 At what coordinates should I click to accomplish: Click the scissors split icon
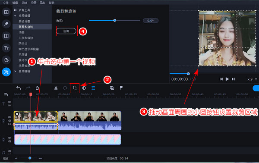click(x=56, y=88)
